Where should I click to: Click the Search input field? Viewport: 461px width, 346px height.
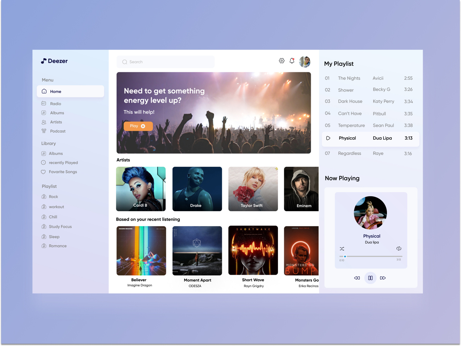pos(165,62)
